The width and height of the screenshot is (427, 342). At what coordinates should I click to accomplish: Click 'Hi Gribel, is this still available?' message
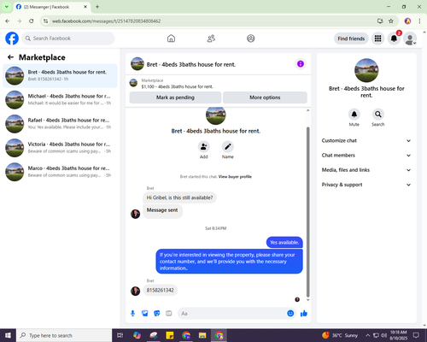click(179, 198)
